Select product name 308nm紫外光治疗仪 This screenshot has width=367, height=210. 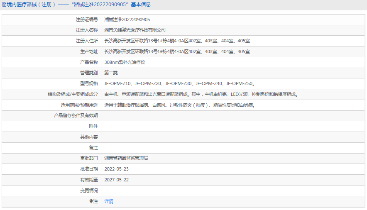click(x=125, y=62)
